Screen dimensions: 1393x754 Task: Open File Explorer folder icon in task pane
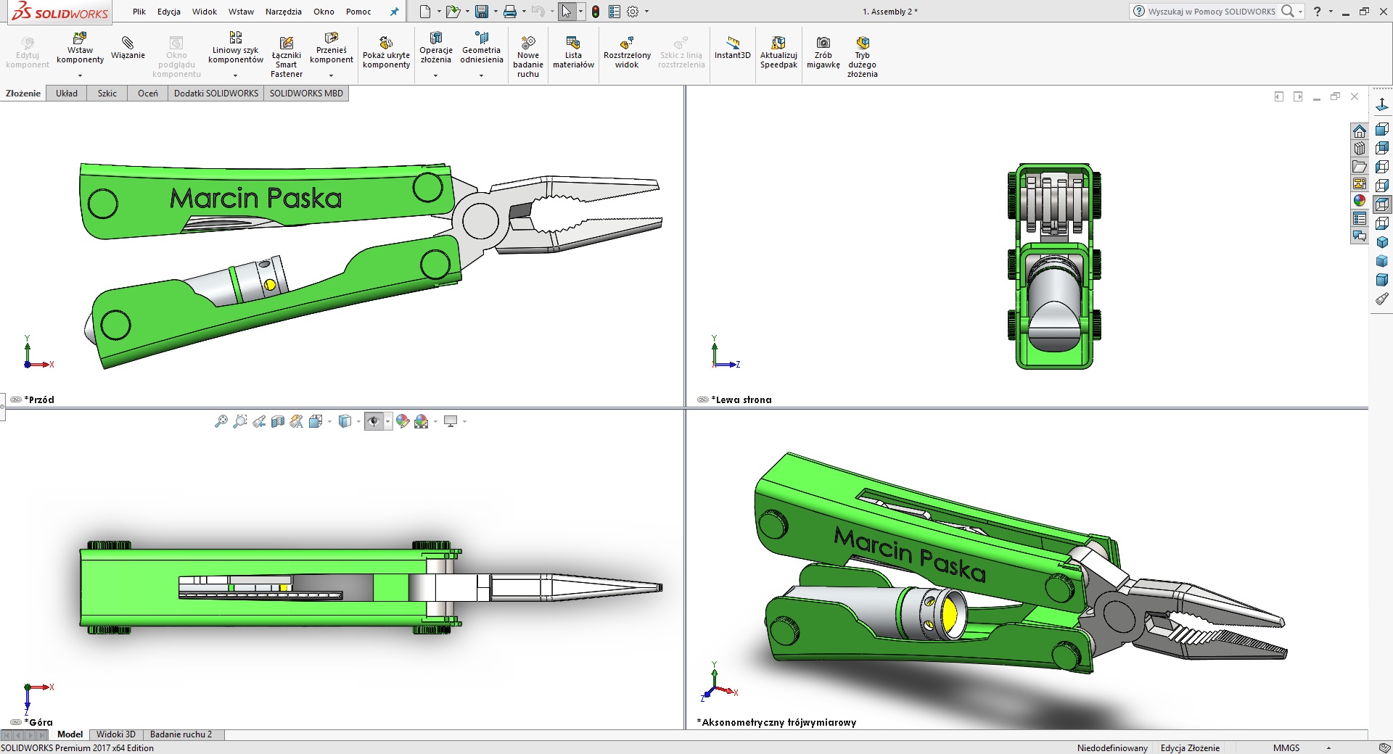click(1360, 166)
